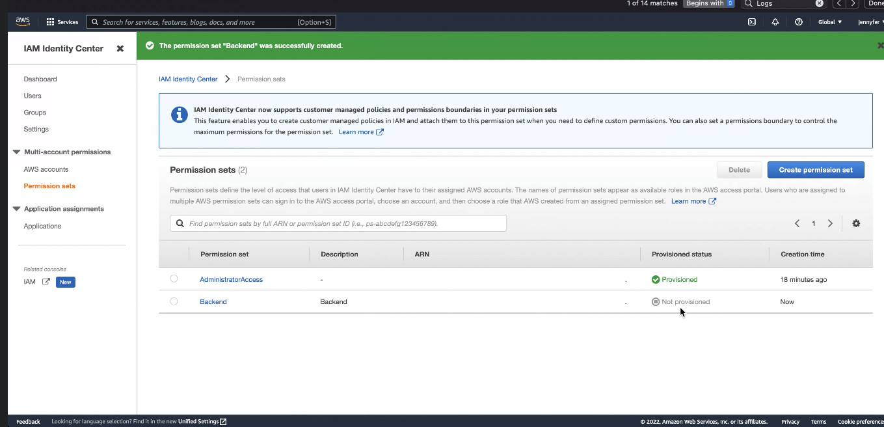Click the disabled Delete button

click(x=739, y=170)
